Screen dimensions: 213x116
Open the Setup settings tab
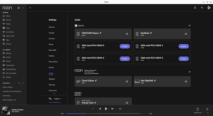tap(51, 44)
